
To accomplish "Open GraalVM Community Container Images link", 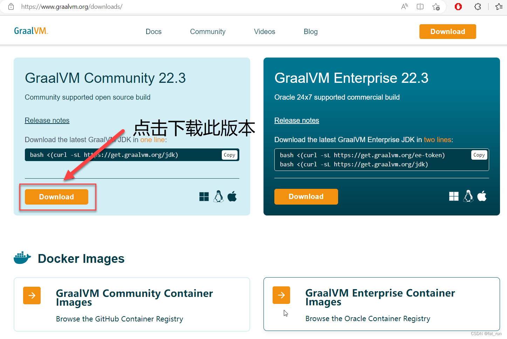I will [x=135, y=298].
